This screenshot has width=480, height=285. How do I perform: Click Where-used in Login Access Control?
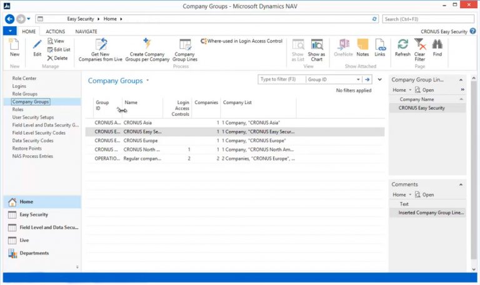click(241, 41)
